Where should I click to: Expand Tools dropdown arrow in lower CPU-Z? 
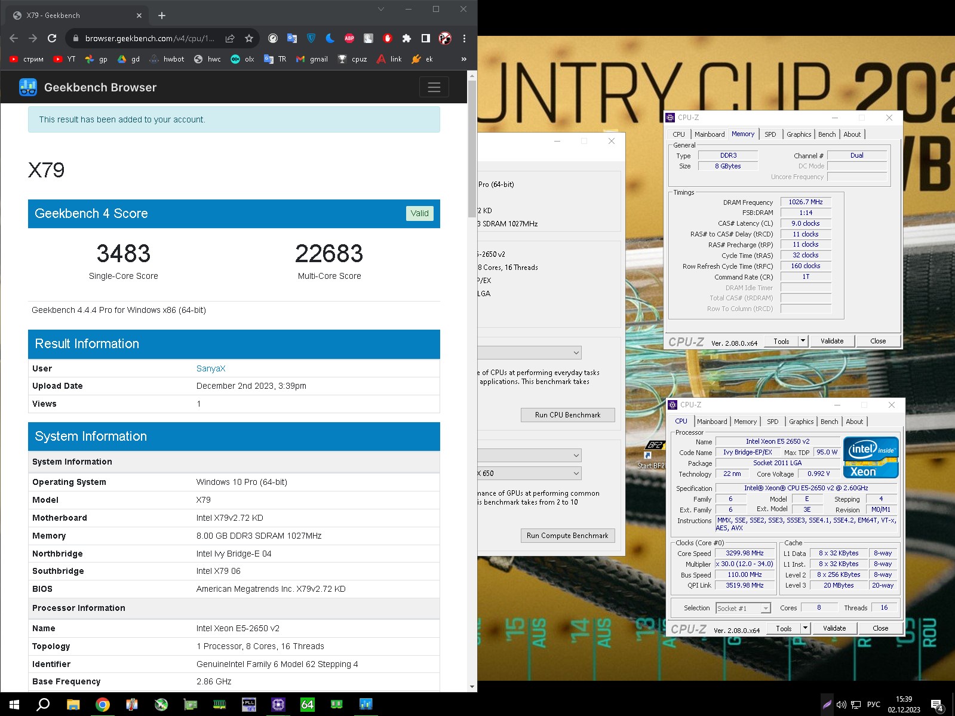(x=806, y=628)
